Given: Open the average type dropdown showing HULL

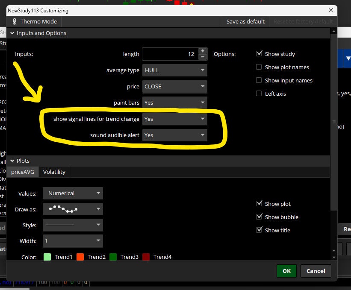Looking at the screenshot, I should (174, 70).
